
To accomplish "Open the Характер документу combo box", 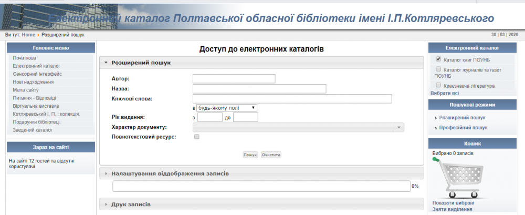I will (x=298, y=127).
